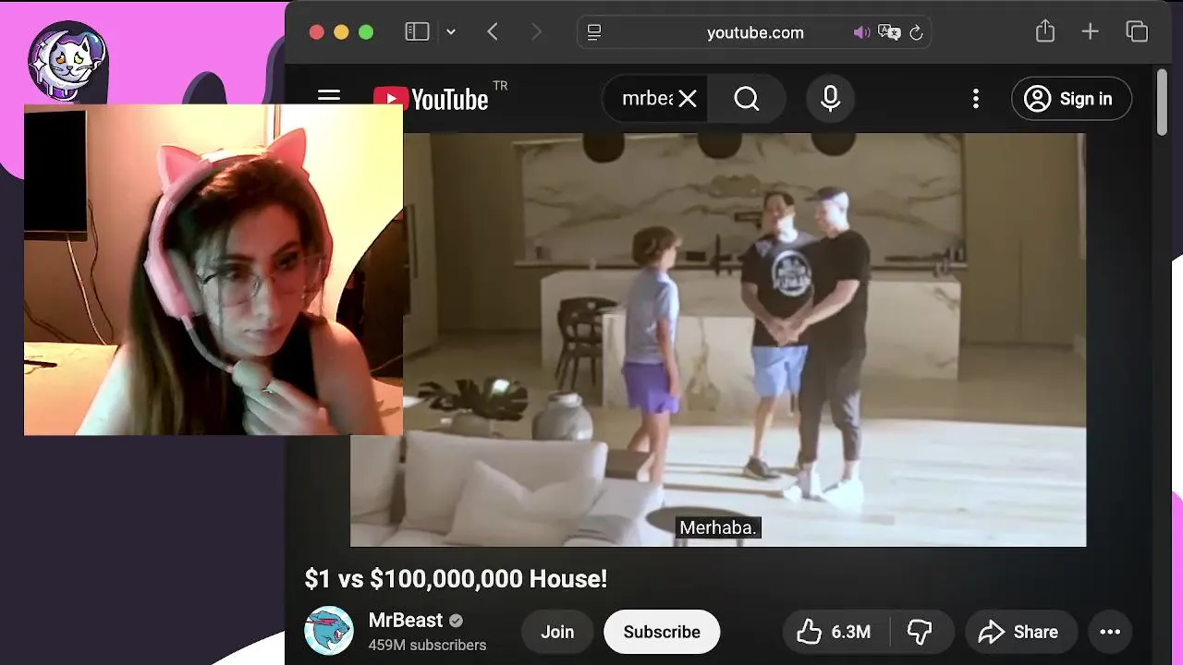Open a new tab with plus icon
The image size is (1183, 665).
(1091, 32)
